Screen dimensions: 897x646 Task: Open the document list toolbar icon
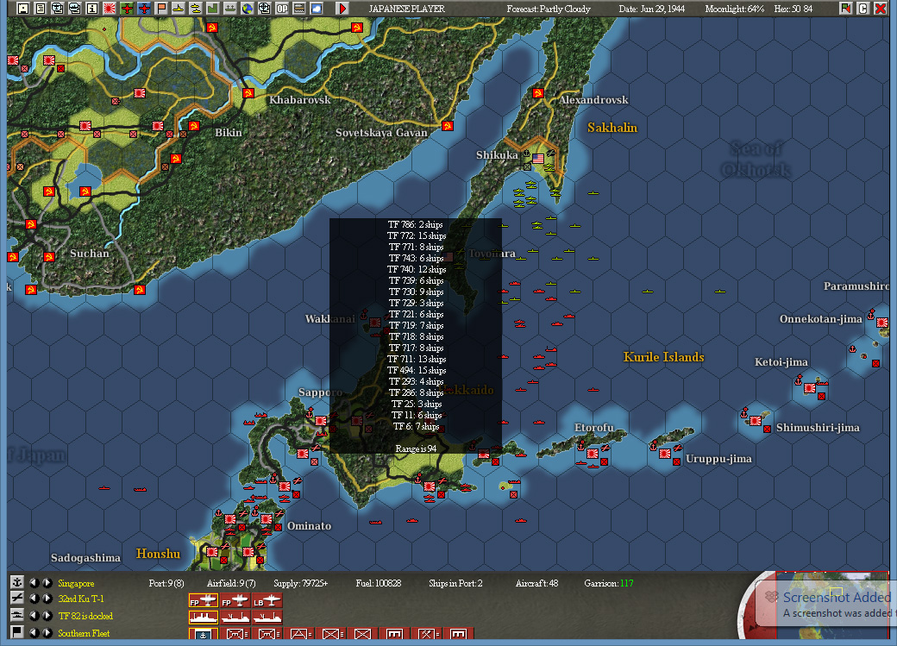pos(40,8)
